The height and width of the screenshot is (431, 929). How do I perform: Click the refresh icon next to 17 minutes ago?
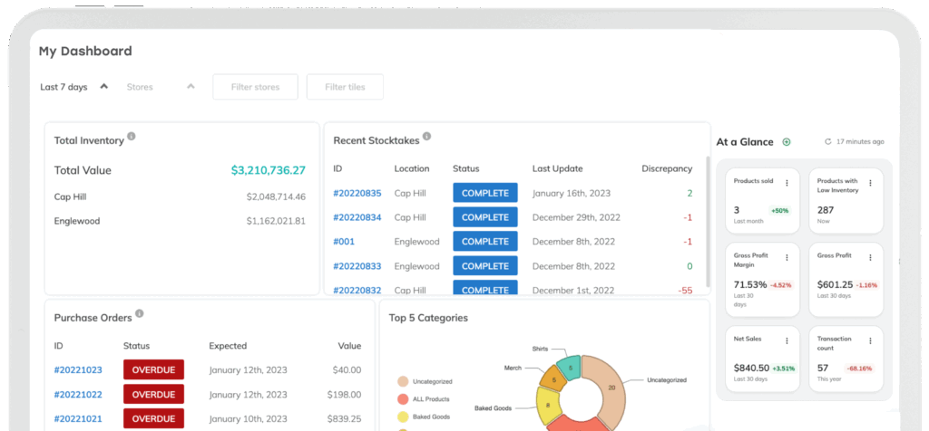827,142
